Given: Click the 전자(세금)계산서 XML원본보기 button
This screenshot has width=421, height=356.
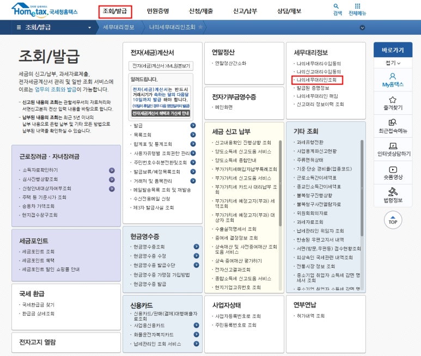Looking at the screenshot, I should click(x=161, y=66).
